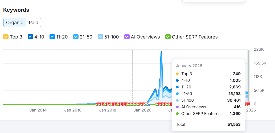Click the Jan 2020 axis label
This screenshot has width=275, height=133.
click(142, 110)
